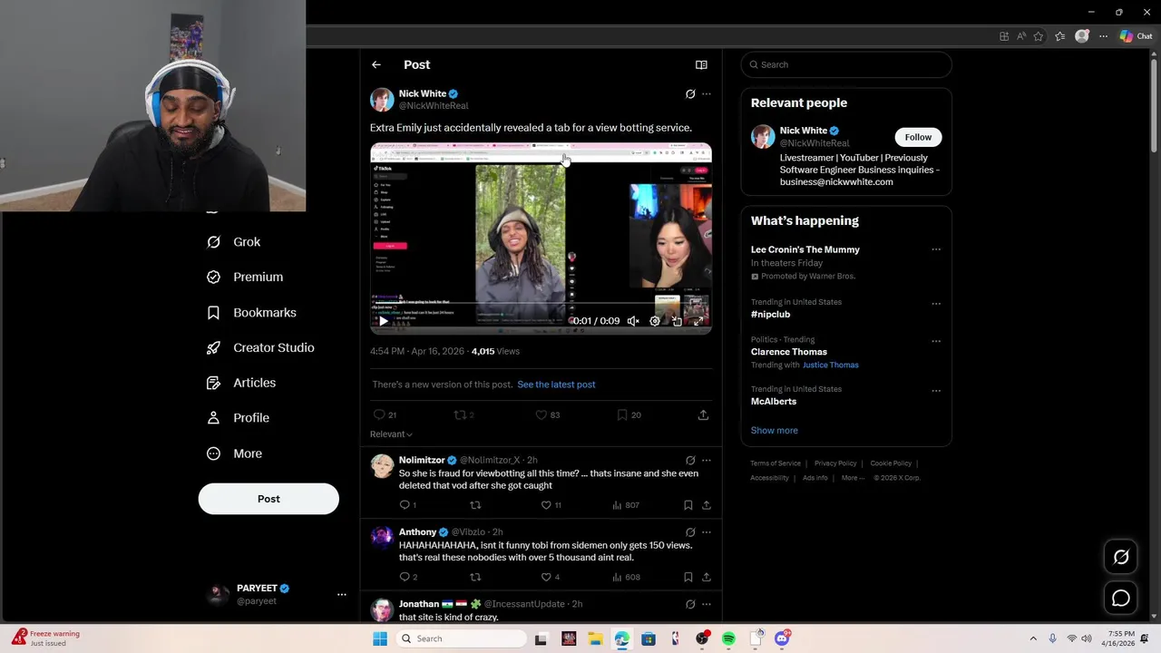Open more options on Nick White's post
Screen dimensions: 1161x653
pyautogui.click(x=707, y=93)
